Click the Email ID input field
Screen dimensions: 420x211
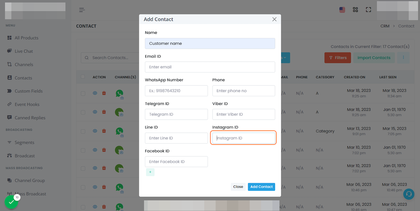(210, 67)
